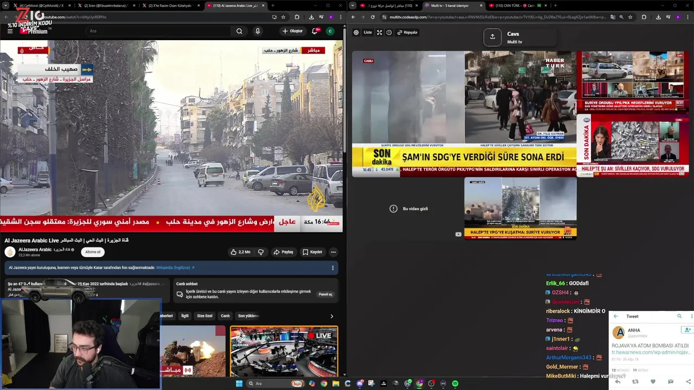Select the Canlı filter chip

click(225, 316)
